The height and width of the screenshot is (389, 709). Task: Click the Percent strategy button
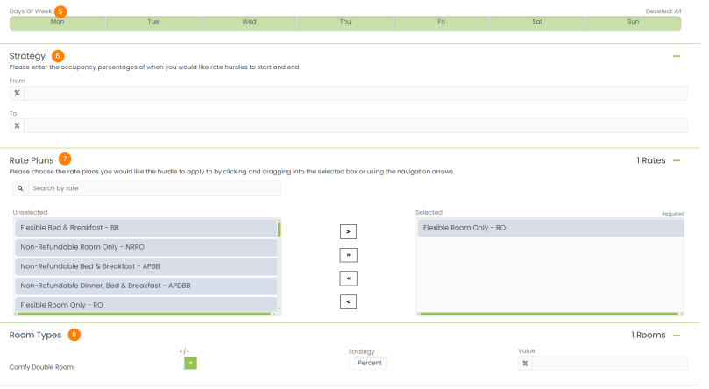point(369,363)
